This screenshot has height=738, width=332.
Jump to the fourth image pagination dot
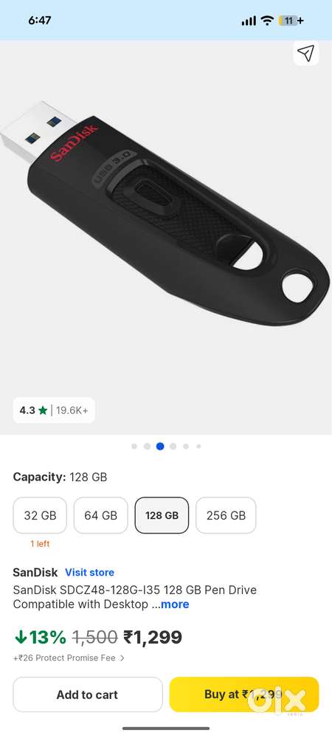[x=173, y=446]
